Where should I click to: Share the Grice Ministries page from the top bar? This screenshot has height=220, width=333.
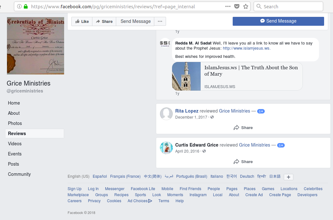[x=104, y=22]
